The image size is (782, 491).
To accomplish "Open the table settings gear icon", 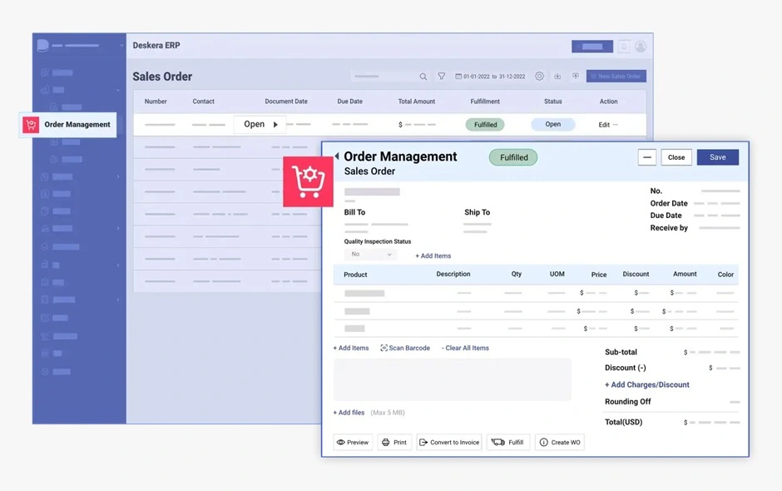I will click(539, 77).
